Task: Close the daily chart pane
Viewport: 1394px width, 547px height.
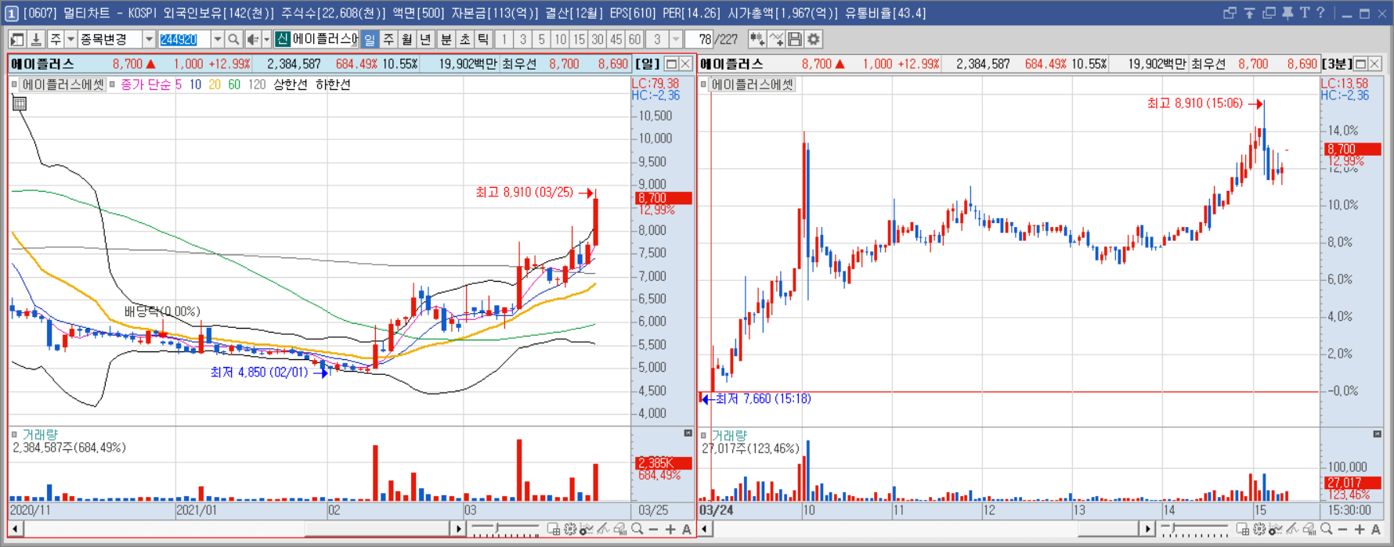Action: 685,64
